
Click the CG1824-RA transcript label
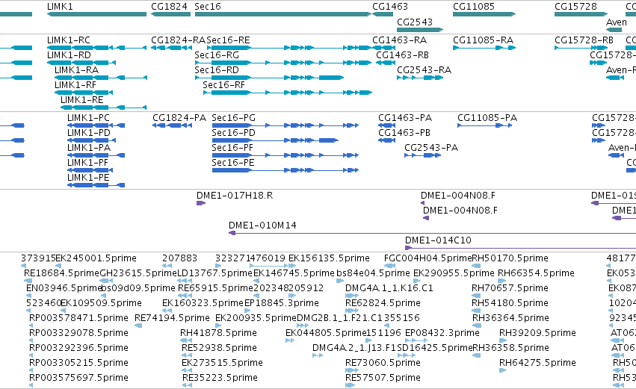coord(178,40)
